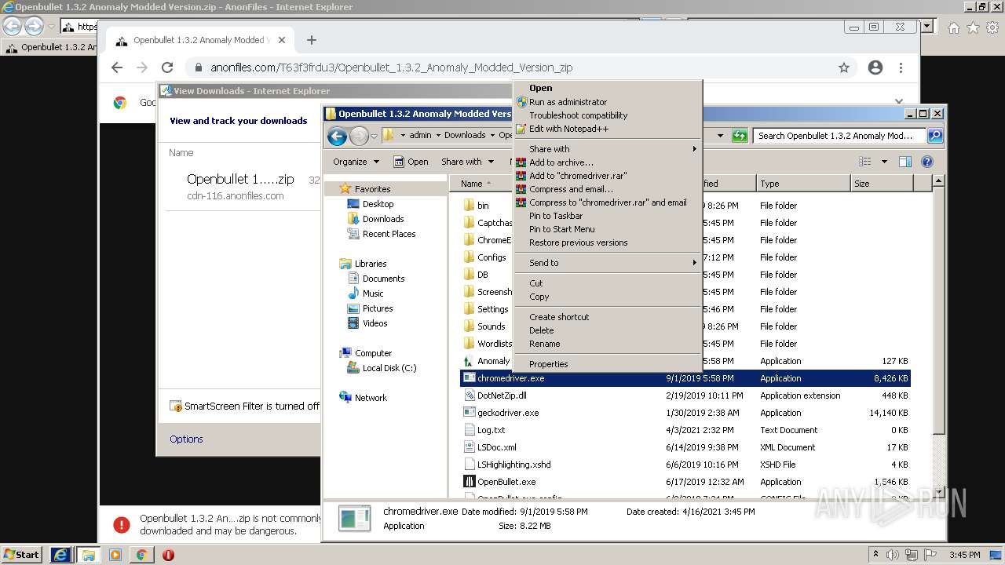
Task: Click the Windows Start button
Action: (x=21, y=555)
